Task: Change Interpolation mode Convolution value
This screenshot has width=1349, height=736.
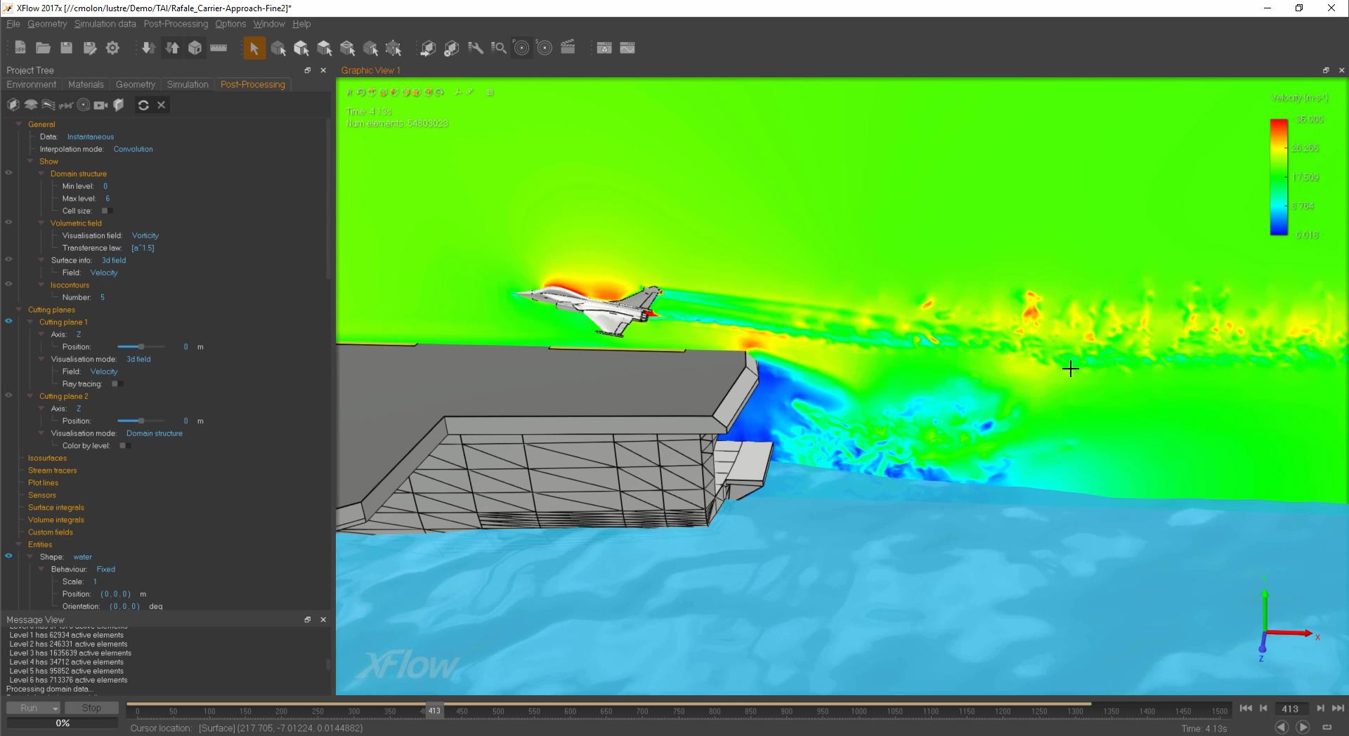Action: pyautogui.click(x=133, y=149)
